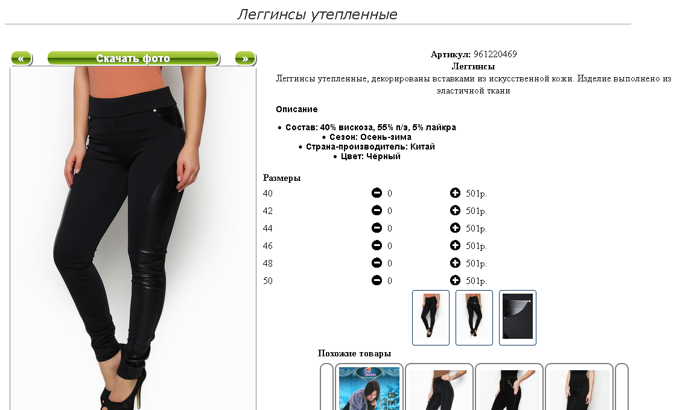Open the first front-view leggings thumbnail
The image size is (677, 410).
click(430, 318)
